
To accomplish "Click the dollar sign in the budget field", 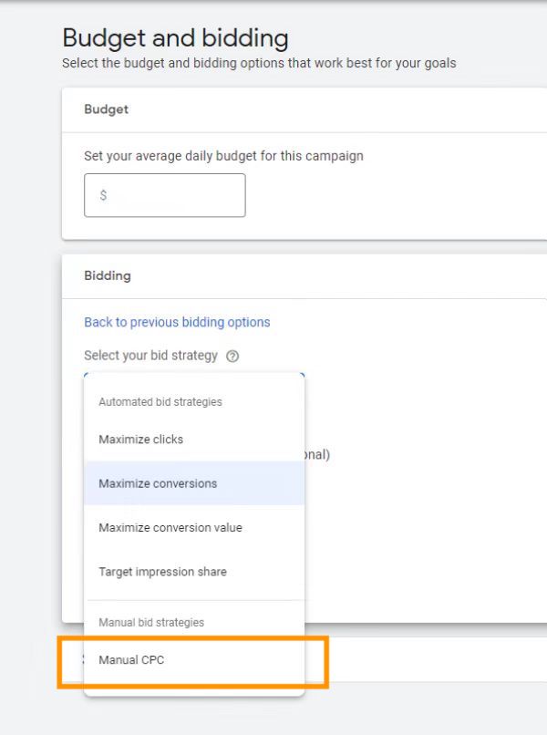I will click(x=103, y=195).
